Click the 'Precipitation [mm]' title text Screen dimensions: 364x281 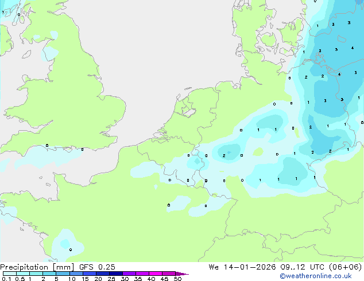[37, 267]
